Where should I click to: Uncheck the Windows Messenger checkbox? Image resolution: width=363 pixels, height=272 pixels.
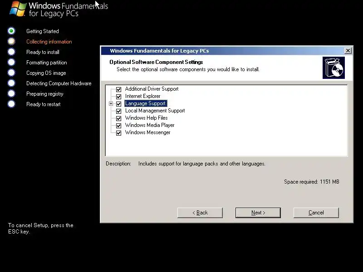118,133
